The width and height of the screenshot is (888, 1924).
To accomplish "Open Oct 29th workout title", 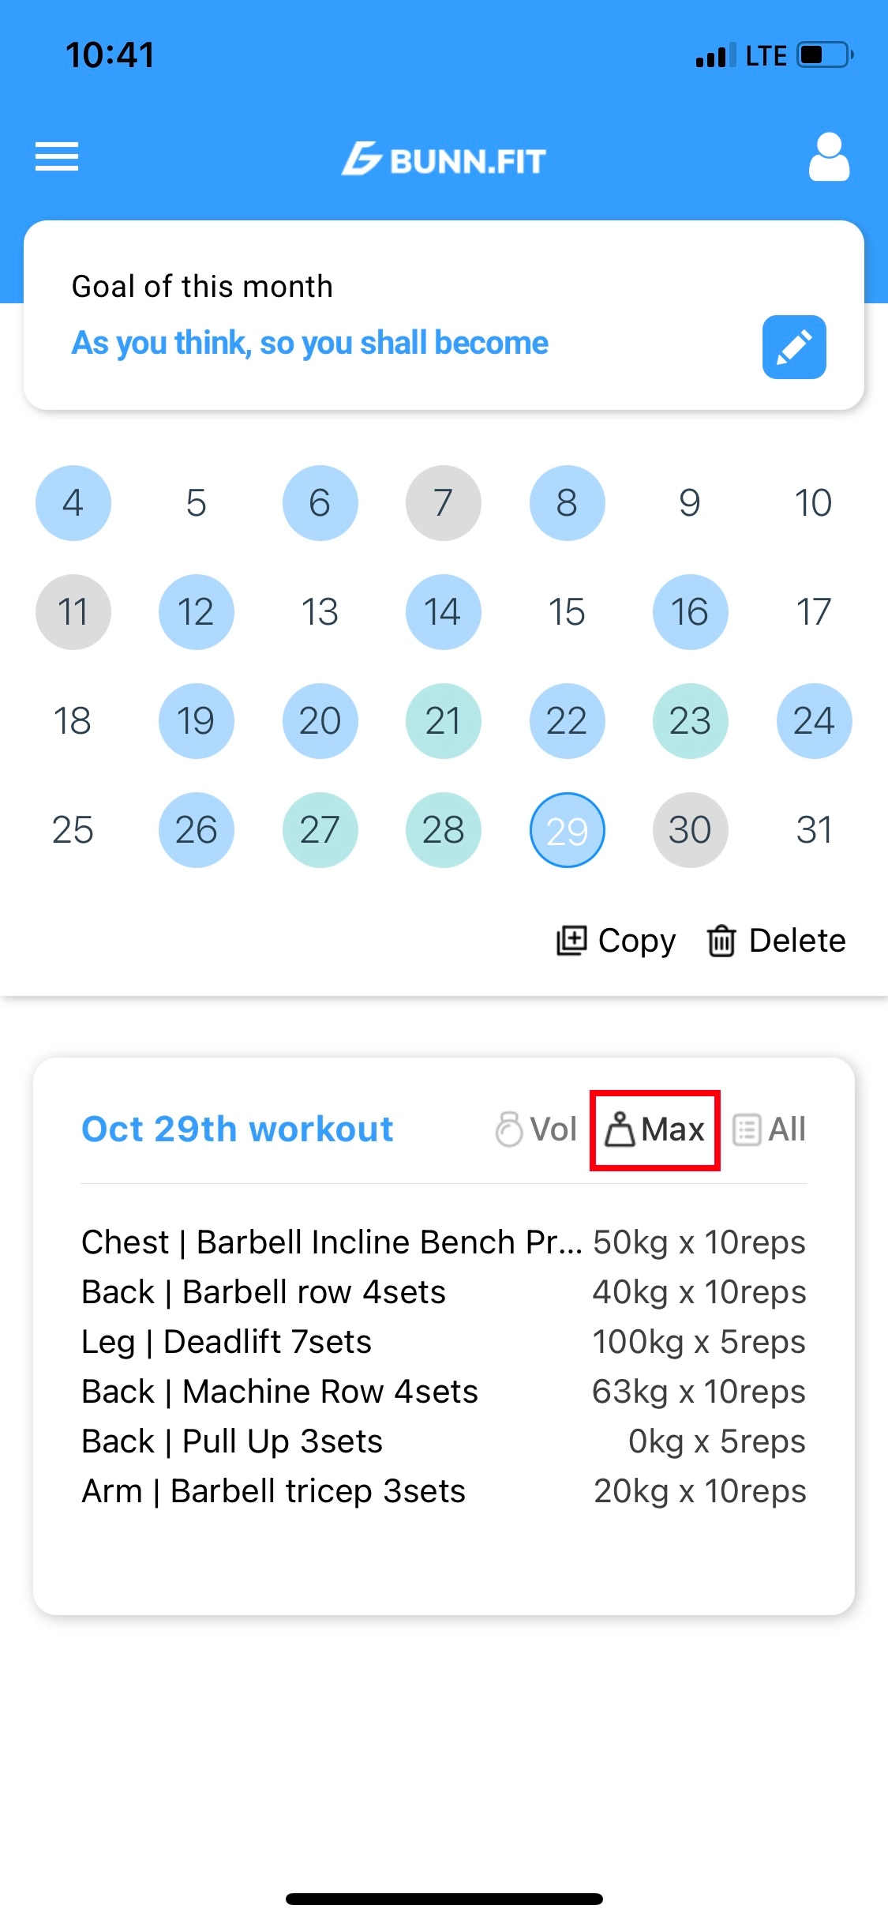I will point(237,1129).
